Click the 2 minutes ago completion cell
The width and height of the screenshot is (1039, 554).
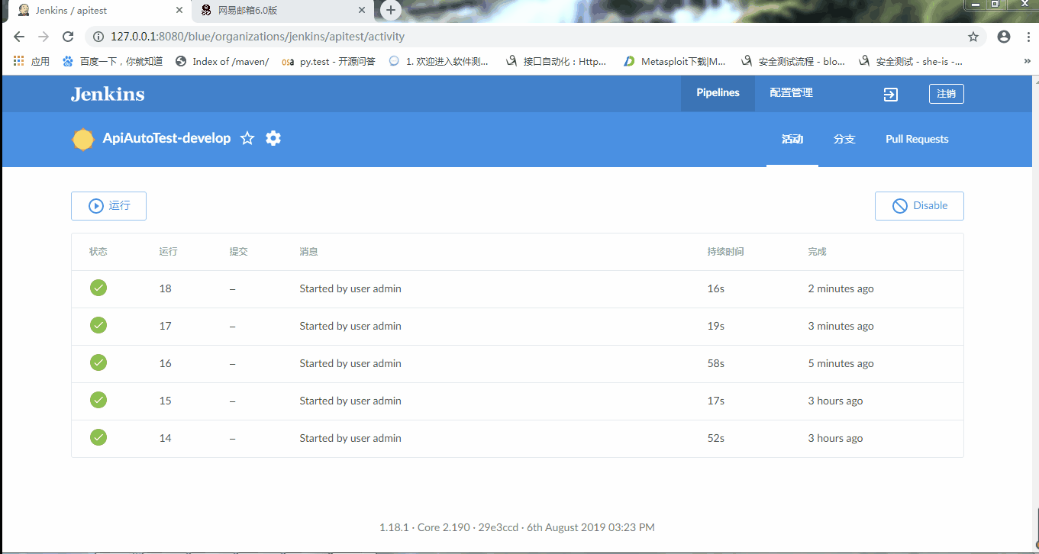tap(841, 288)
